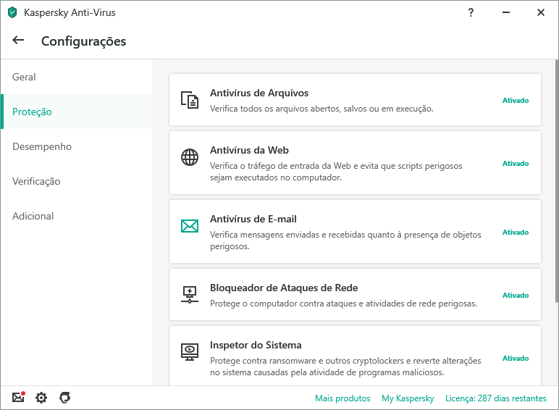The image size is (559, 410).
Task: Open the My Kaspersky link
Action: pos(408,398)
